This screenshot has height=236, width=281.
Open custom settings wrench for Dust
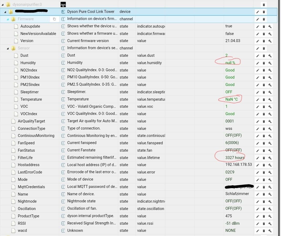[x=270, y=56]
